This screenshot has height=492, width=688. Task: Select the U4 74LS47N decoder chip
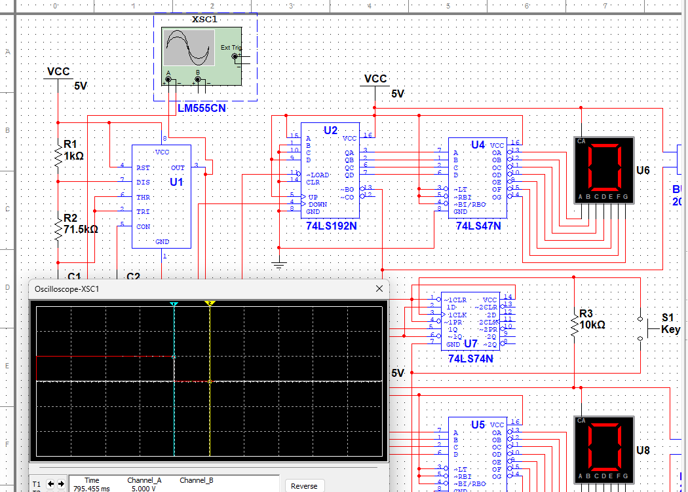(478, 179)
